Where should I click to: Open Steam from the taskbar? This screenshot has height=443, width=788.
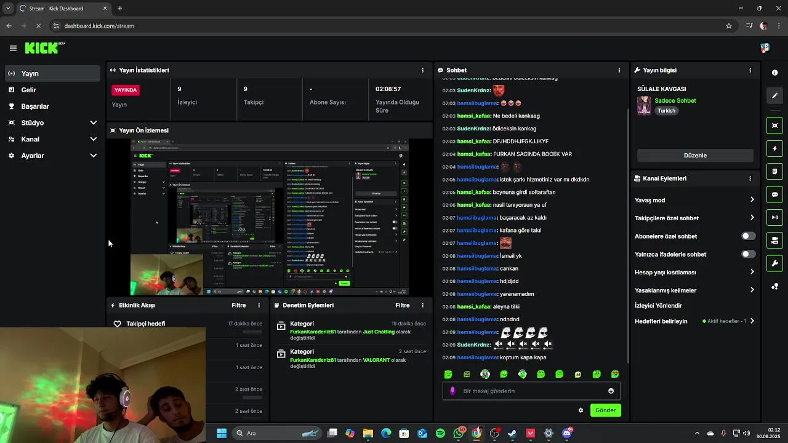click(x=512, y=433)
